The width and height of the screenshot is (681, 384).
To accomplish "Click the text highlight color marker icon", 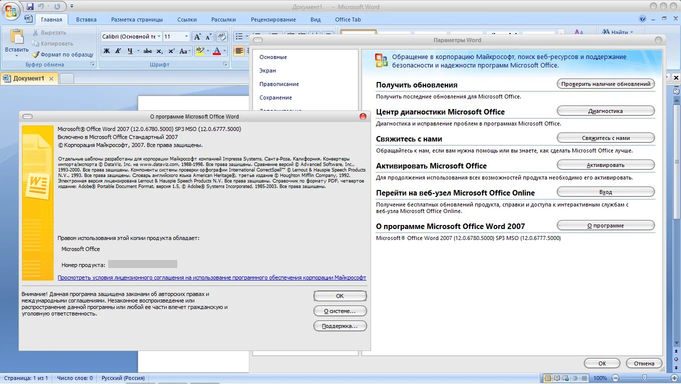I will point(199,51).
